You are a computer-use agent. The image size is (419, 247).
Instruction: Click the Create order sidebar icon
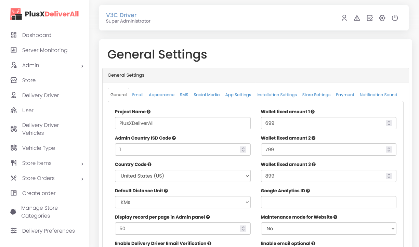tap(14, 193)
